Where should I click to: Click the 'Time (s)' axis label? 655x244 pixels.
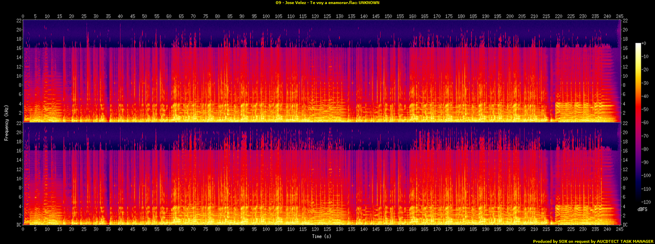322,236
